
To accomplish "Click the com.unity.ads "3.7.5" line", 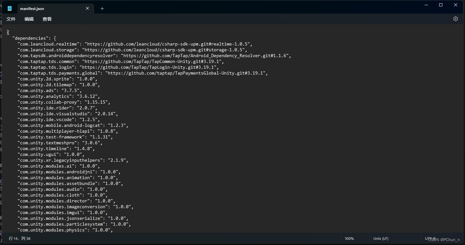I will [50, 90].
